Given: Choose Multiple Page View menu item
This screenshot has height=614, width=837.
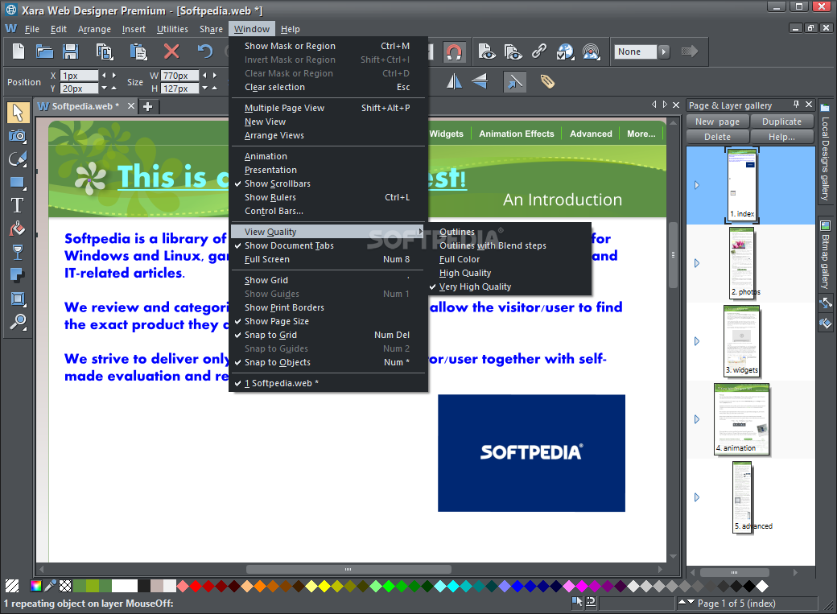Looking at the screenshot, I should point(329,108).
